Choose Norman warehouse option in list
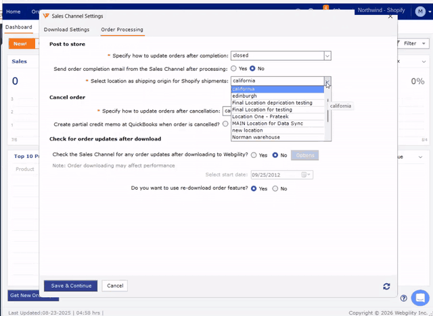Viewport: 433px width, 316px height. (277, 137)
